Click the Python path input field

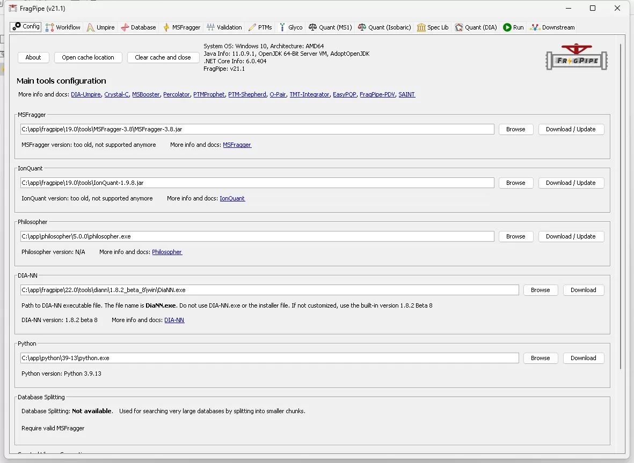pos(268,358)
